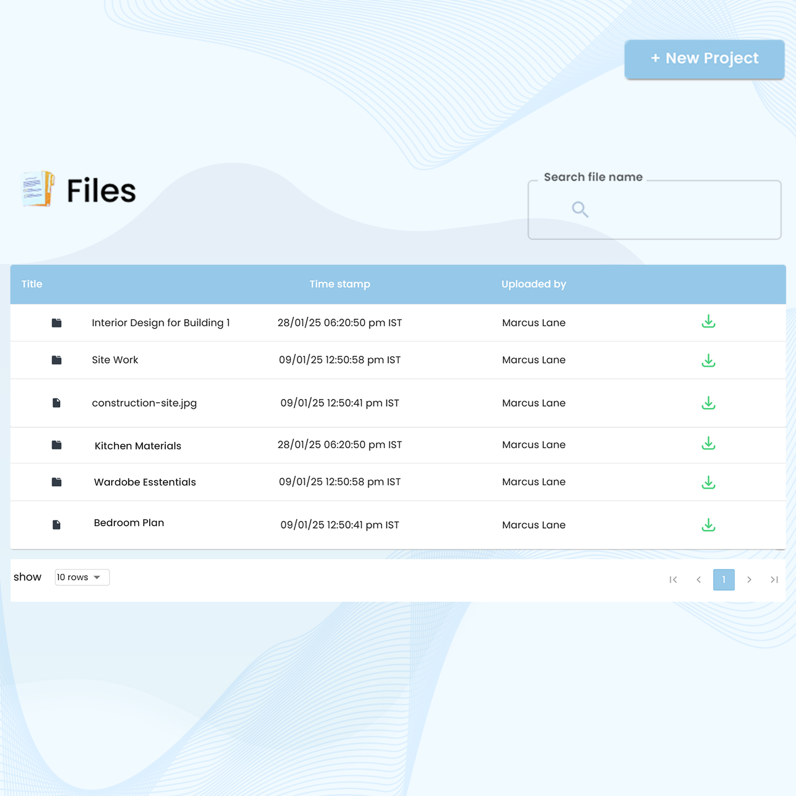Viewport: 796px width, 796px height.
Task: Sort by the Uploaded by column header
Action: click(534, 284)
